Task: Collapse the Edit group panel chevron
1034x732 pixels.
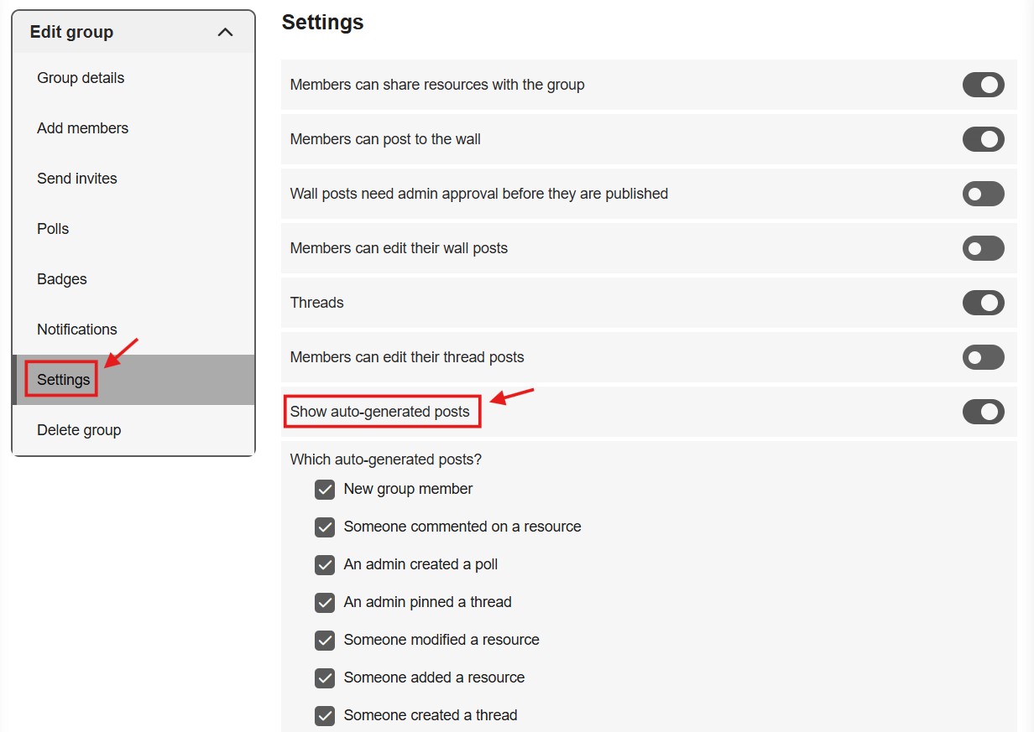Action: (x=225, y=33)
